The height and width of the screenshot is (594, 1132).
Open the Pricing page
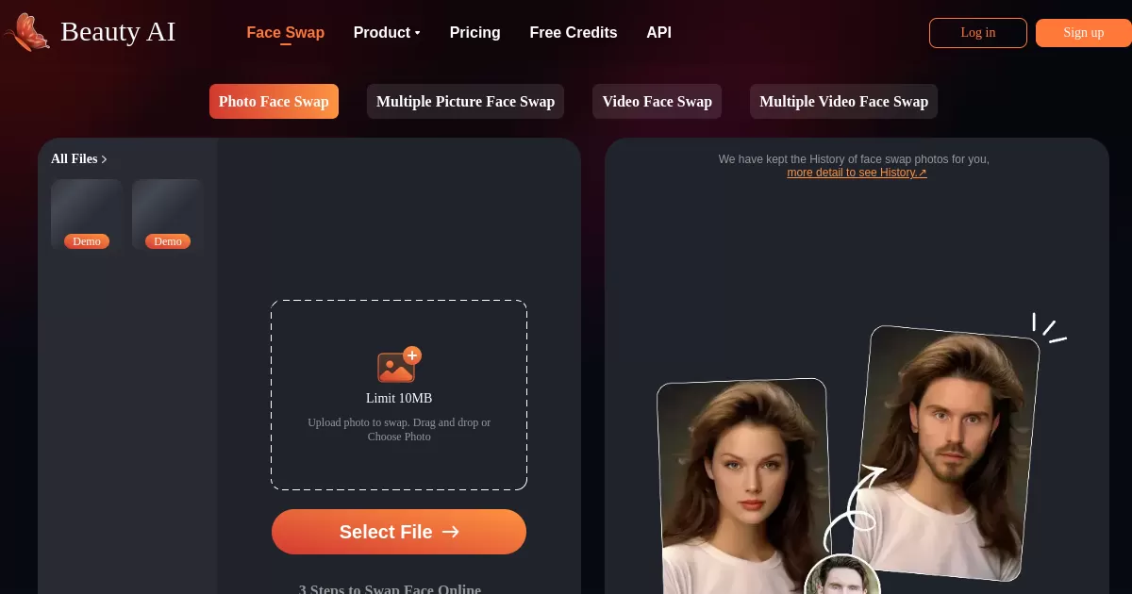coord(474,32)
